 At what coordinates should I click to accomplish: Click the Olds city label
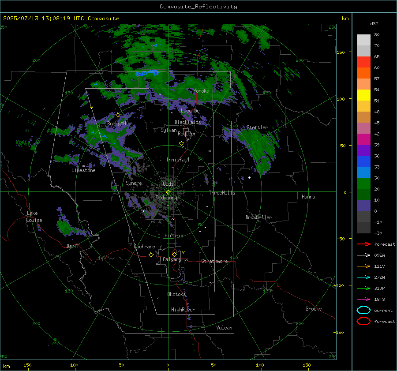168,184
